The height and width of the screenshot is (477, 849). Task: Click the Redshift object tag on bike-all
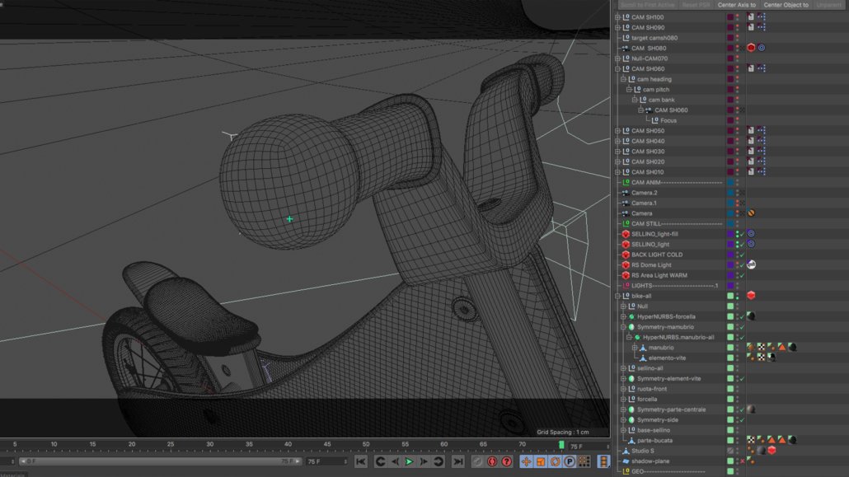click(751, 295)
